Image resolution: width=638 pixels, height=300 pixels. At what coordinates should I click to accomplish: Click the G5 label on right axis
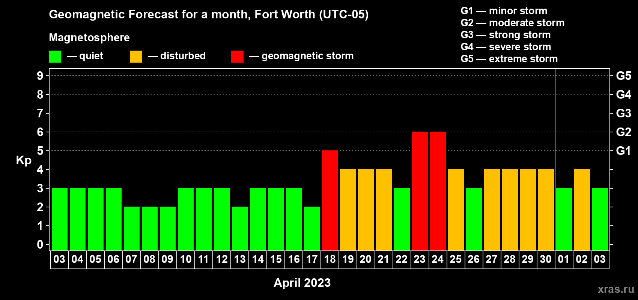click(624, 76)
